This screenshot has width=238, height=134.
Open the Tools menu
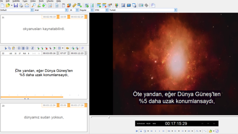point(41,1)
